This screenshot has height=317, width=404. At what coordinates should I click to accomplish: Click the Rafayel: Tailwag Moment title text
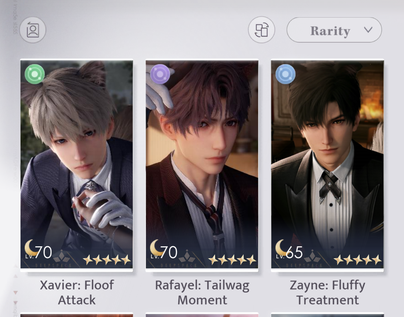[x=202, y=293]
